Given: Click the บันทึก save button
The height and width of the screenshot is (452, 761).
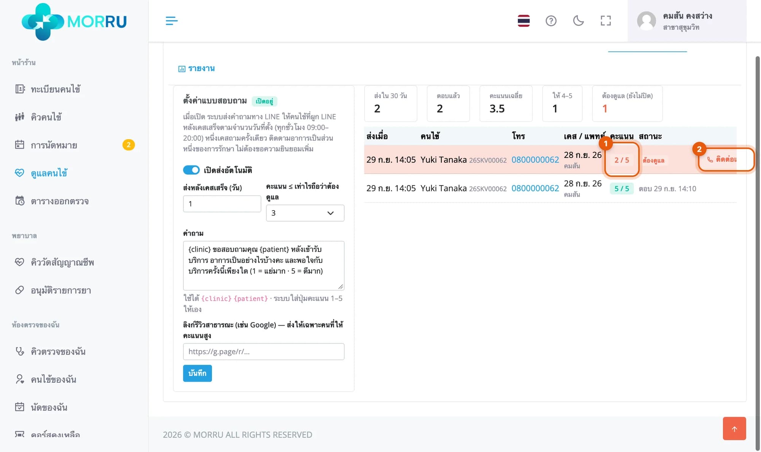Looking at the screenshot, I should (x=197, y=373).
